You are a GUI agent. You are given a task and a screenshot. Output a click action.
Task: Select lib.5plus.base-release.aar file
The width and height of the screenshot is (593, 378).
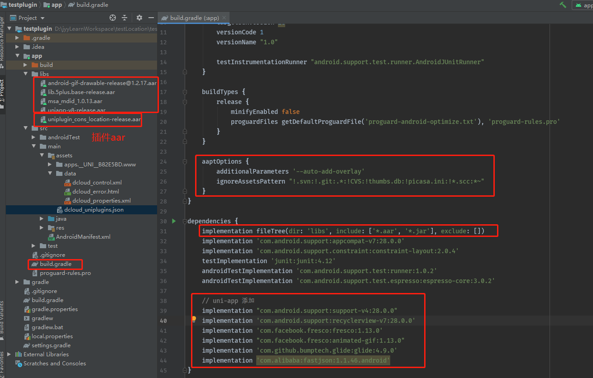[x=81, y=92]
